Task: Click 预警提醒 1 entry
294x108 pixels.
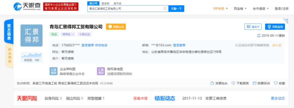Action: 96,98
